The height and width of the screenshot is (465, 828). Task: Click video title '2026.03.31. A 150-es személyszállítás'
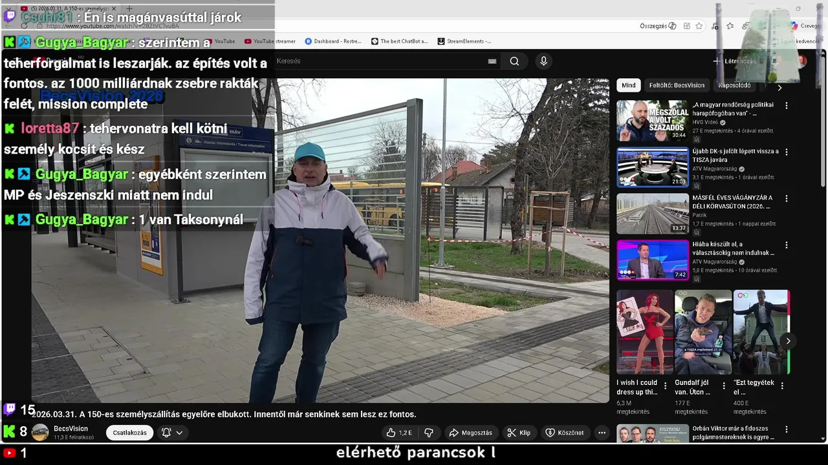pyautogui.click(x=224, y=414)
